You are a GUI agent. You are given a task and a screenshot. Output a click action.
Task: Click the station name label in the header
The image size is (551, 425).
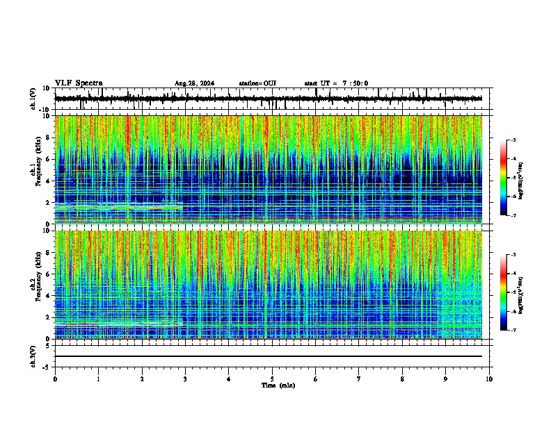coord(257,83)
